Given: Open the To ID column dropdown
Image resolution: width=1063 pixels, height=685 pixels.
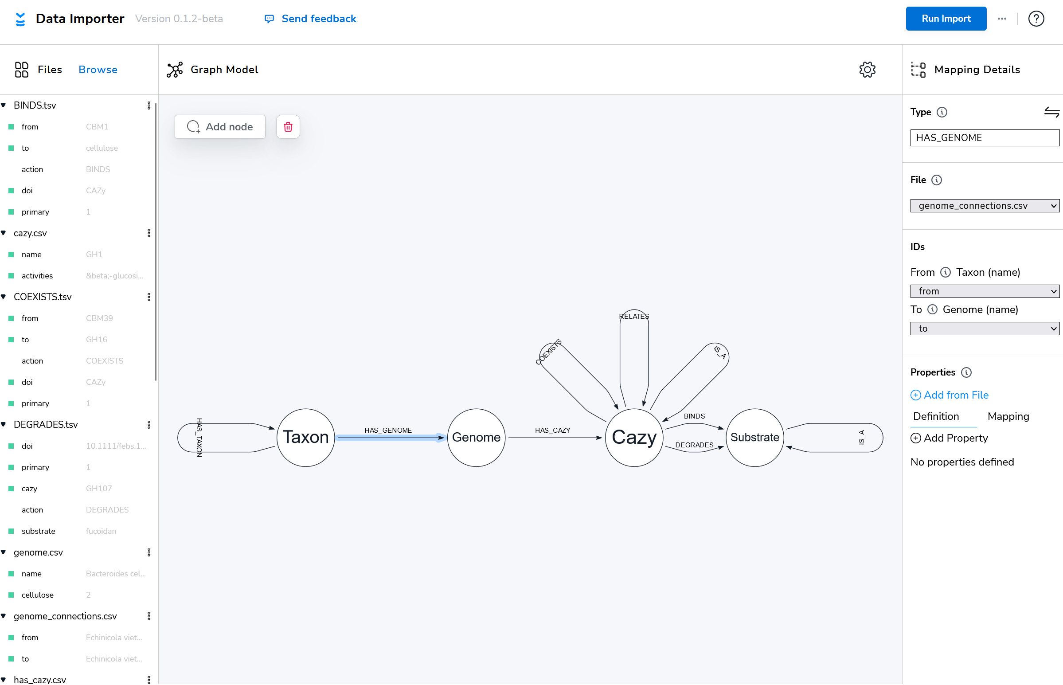Looking at the screenshot, I should (x=984, y=329).
